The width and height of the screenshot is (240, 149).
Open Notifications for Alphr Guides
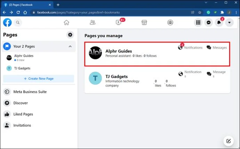tap(190, 47)
